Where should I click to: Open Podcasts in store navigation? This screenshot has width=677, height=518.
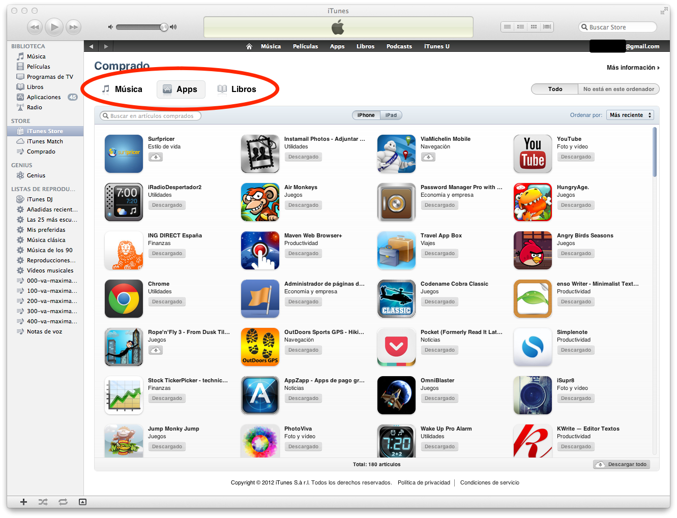point(399,46)
